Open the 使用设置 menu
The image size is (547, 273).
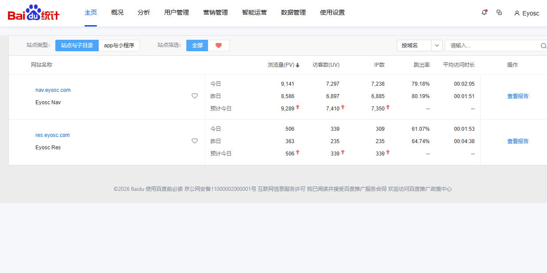[x=332, y=12]
